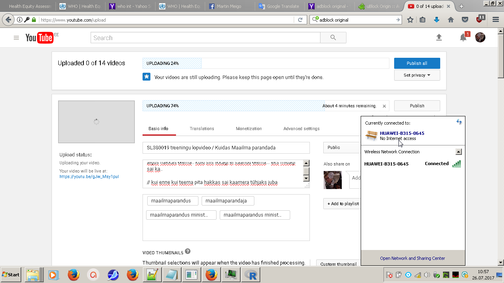Click the video title input field
Viewport: 504px width, 283px height.
pyautogui.click(x=226, y=148)
